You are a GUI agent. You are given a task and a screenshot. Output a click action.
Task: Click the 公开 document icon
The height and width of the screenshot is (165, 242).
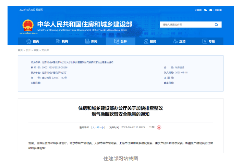(117, 41)
